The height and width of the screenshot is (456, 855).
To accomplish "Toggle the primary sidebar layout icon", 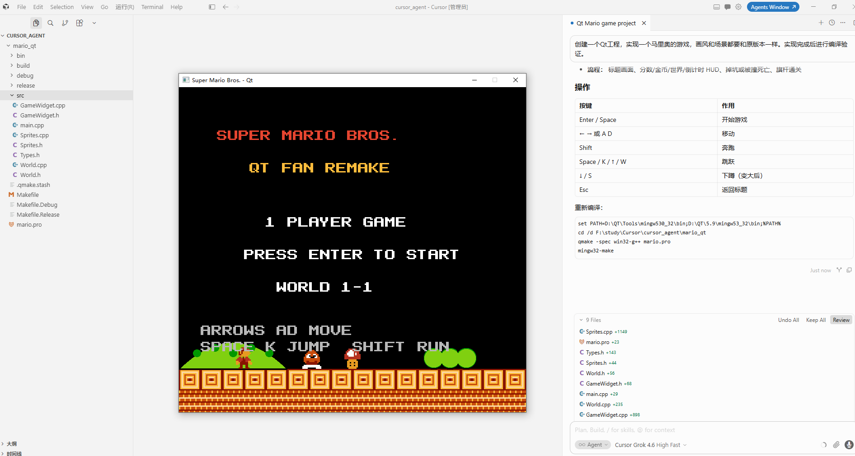I will point(212,7).
